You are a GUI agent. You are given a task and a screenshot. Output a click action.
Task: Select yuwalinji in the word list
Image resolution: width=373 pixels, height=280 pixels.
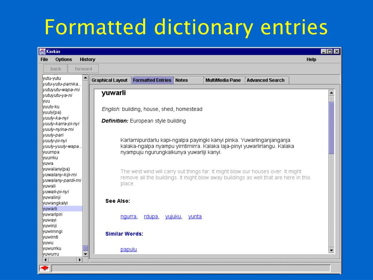click(62, 197)
